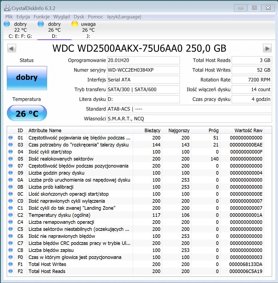Open the Wygląd menu
This screenshot has height=283, width=278.
(x=61, y=17)
